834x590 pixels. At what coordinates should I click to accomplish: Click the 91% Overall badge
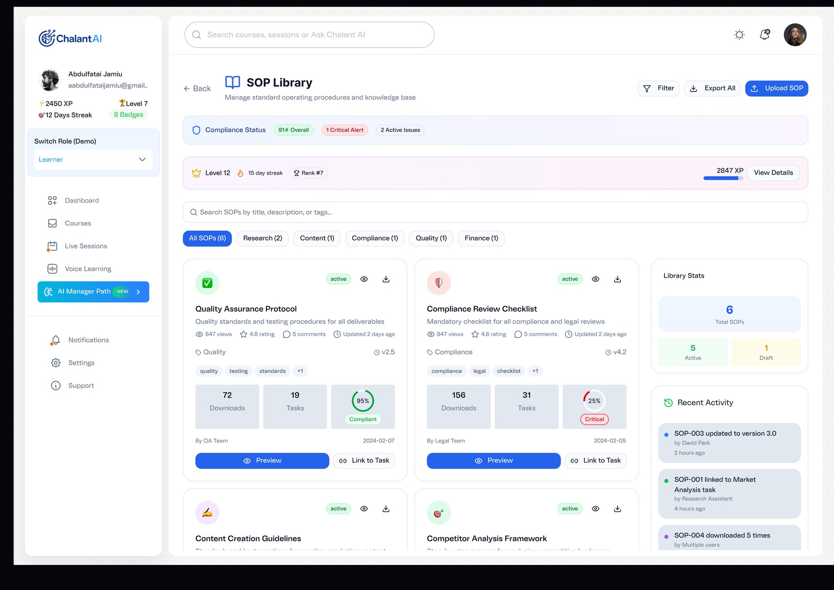pyautogui.click(x=294, y=130)
